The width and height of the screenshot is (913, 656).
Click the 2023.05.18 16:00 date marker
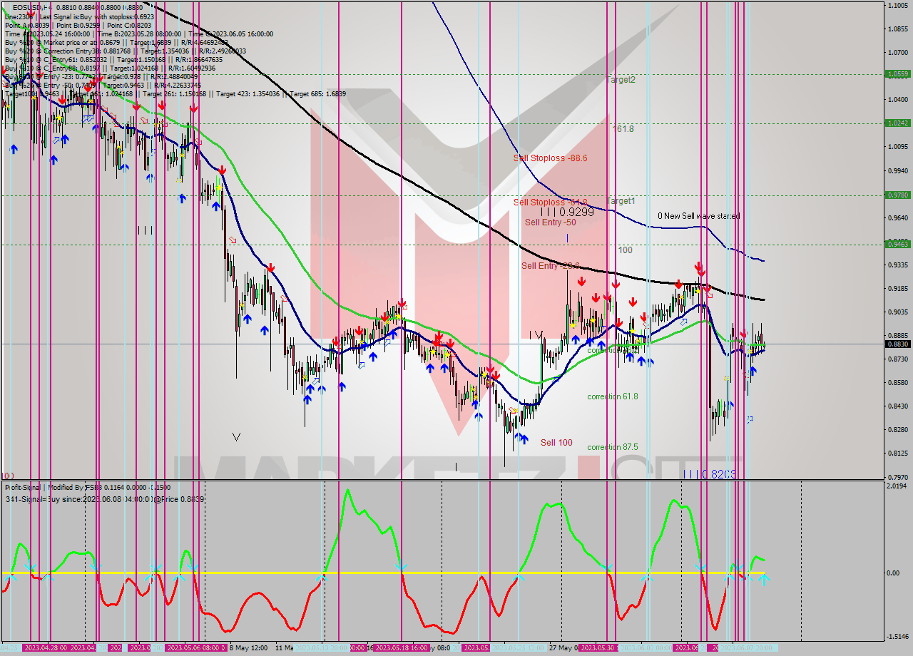402,648
